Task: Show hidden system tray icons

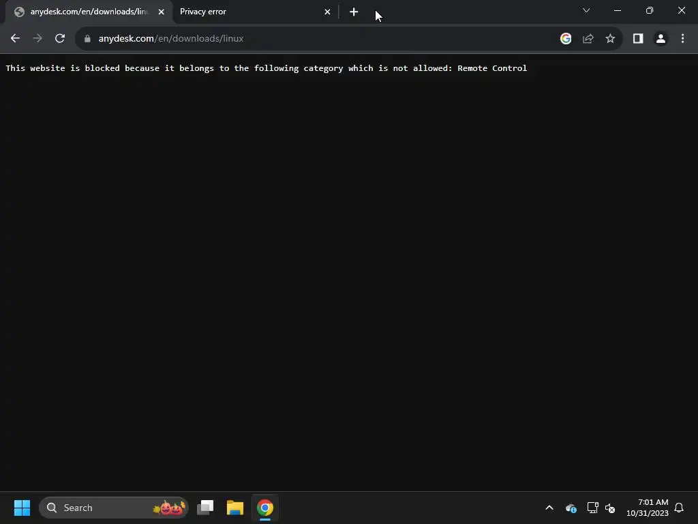Action: pyautogui.click(x=549, y=508)
